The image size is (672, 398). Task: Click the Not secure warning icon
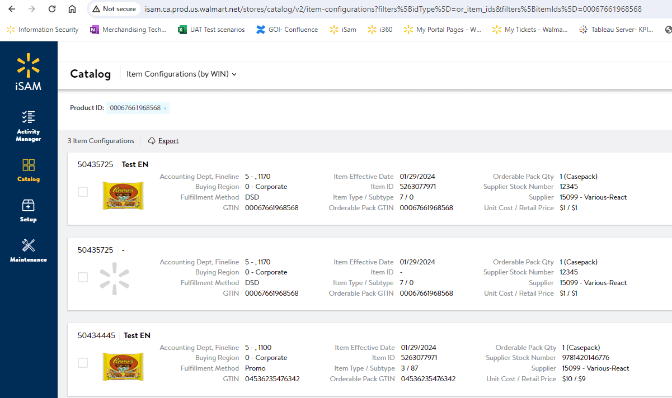(x=96, y=9)
